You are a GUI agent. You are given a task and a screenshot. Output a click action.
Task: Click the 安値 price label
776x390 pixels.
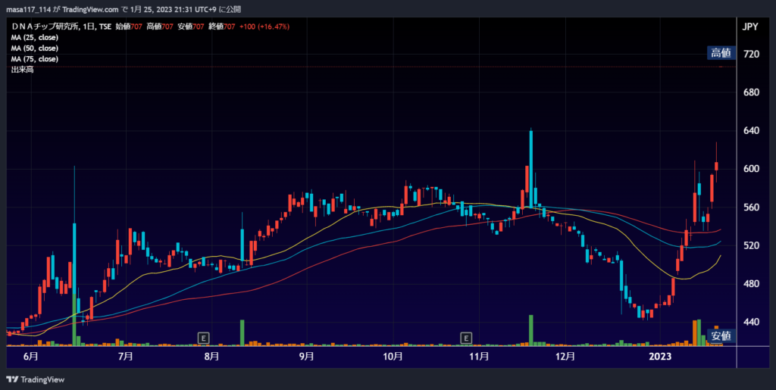(x=721, y=336)
